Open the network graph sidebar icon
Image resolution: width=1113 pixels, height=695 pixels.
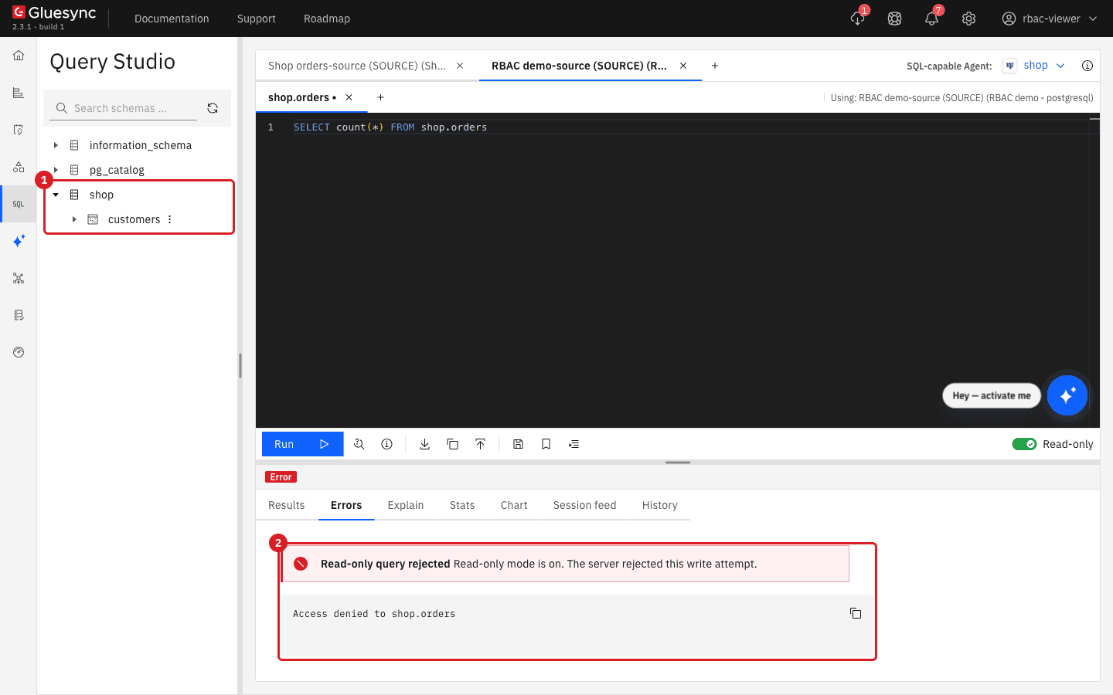tap(19, 278)
